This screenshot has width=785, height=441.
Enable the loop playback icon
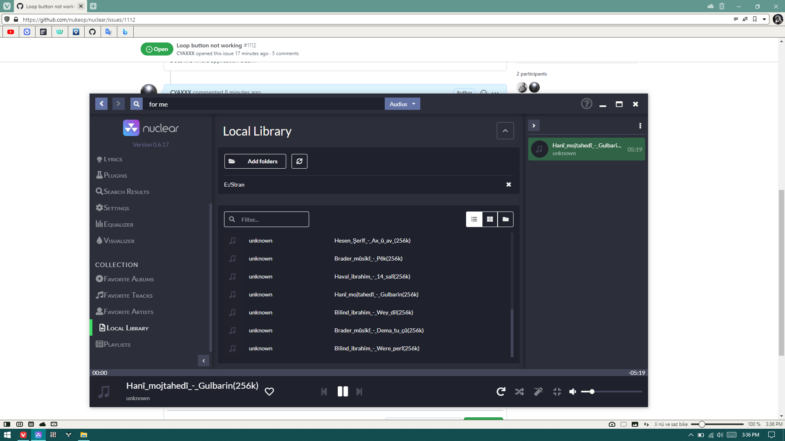point(500,391)
